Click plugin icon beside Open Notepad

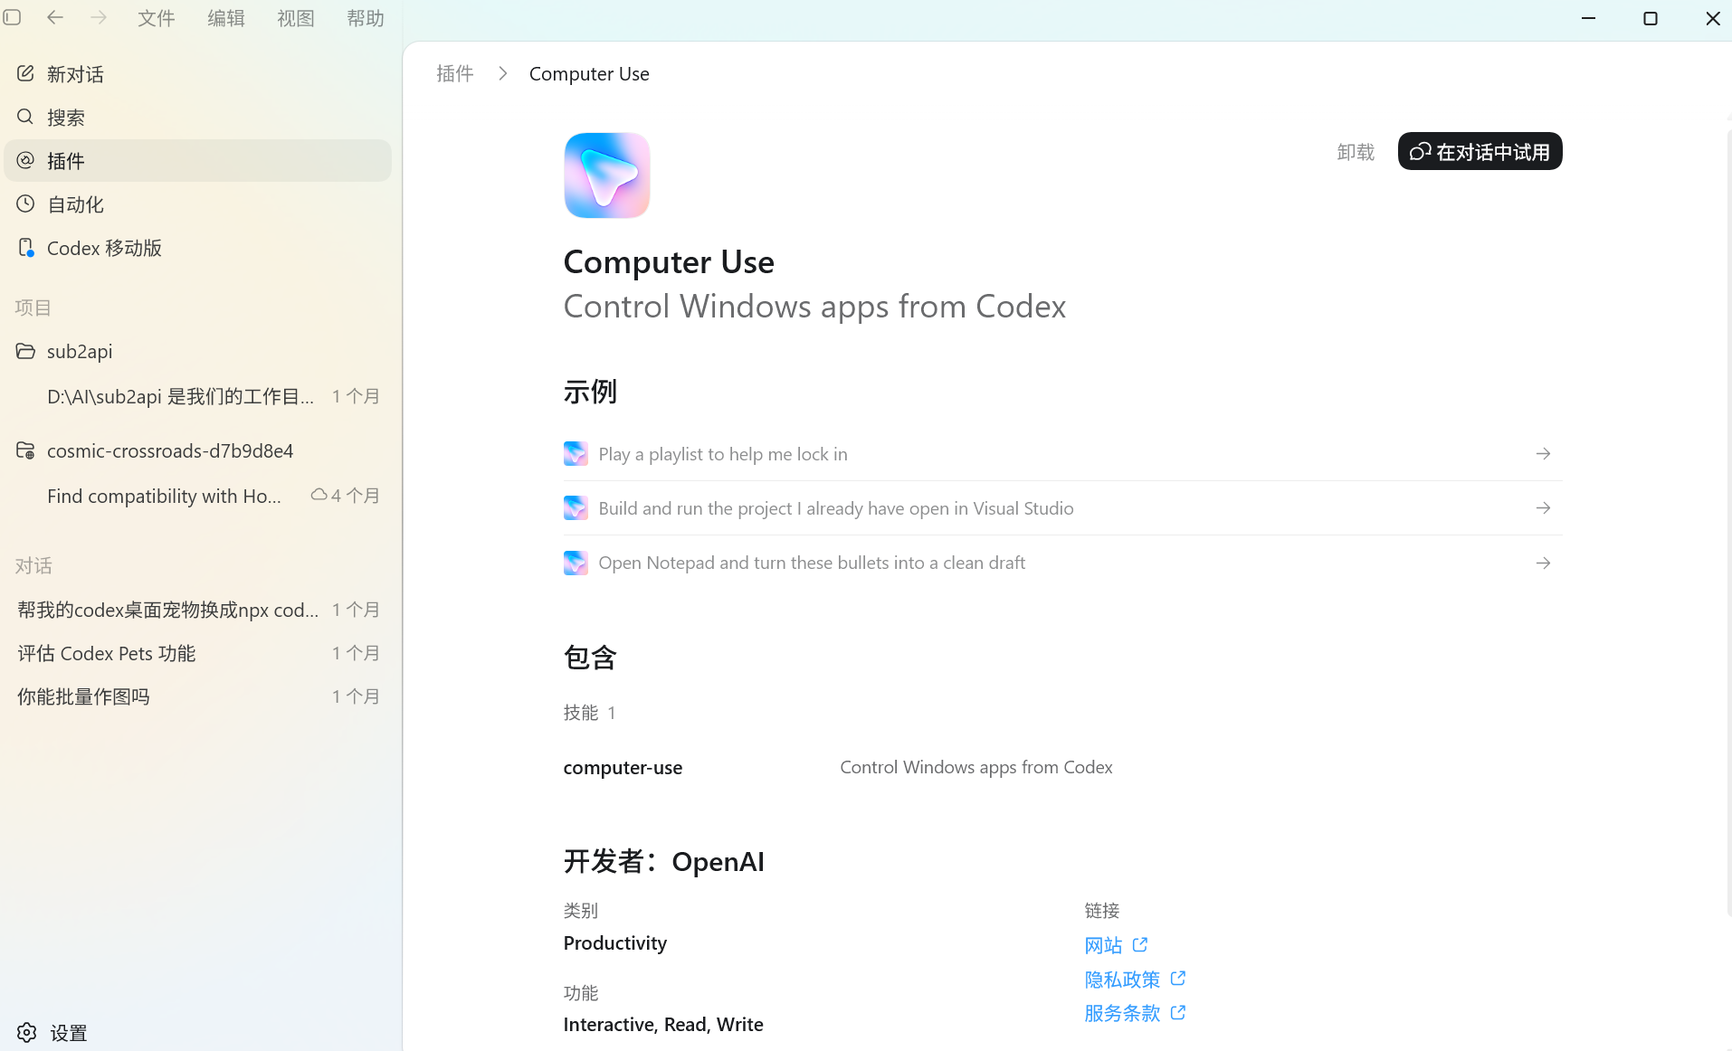click(x=576, y=563)
